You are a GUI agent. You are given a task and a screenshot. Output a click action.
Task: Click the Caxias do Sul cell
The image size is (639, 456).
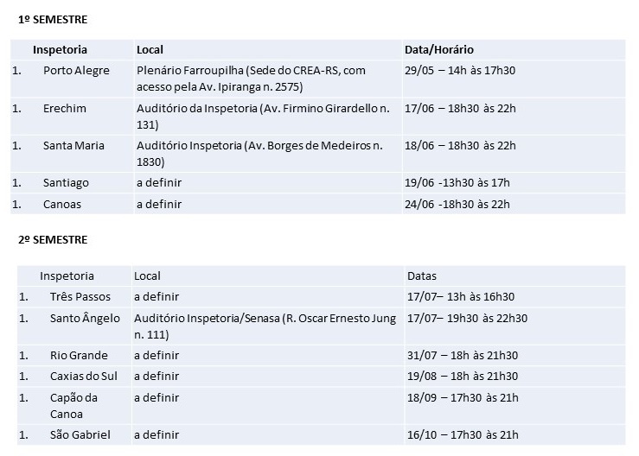pos(84,376)
